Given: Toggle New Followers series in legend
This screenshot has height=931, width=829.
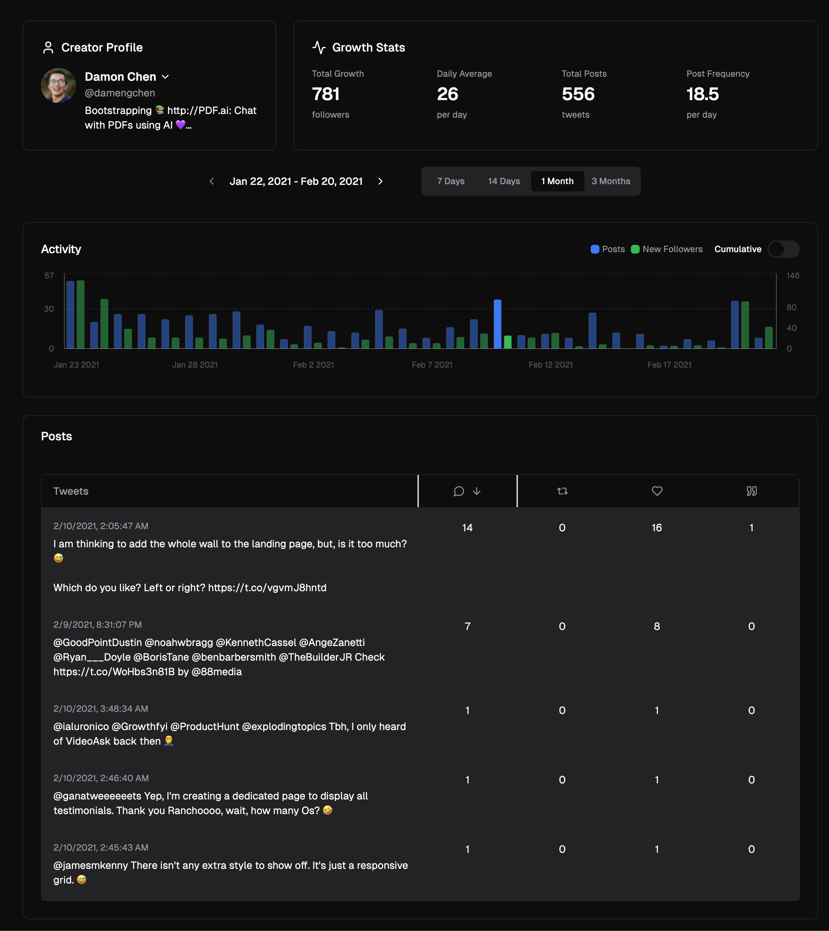Looking at the screenshot, I should (667, 249).
